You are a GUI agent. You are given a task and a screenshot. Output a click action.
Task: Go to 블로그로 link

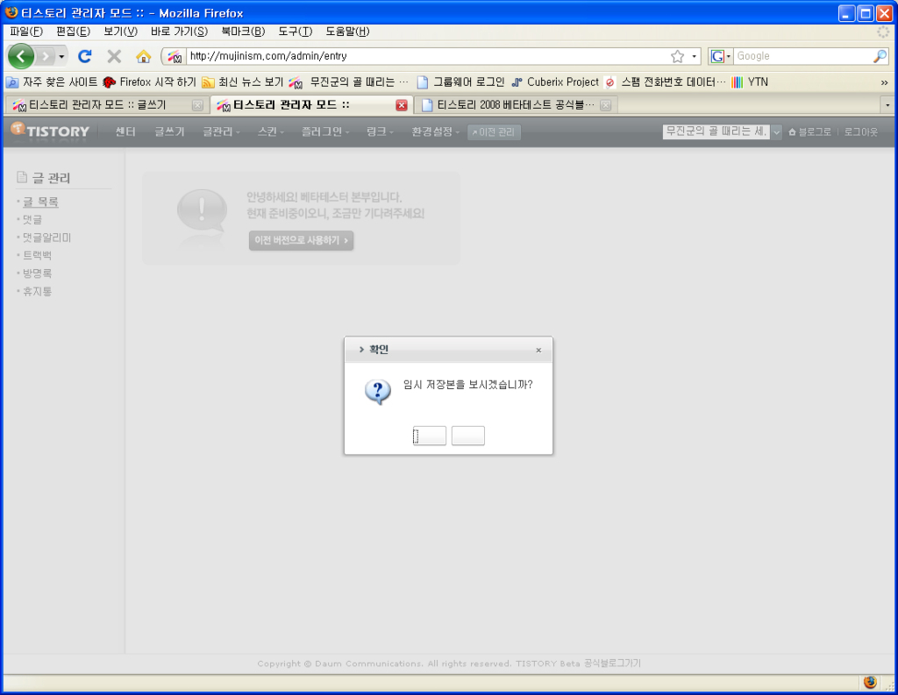point(809,131)
